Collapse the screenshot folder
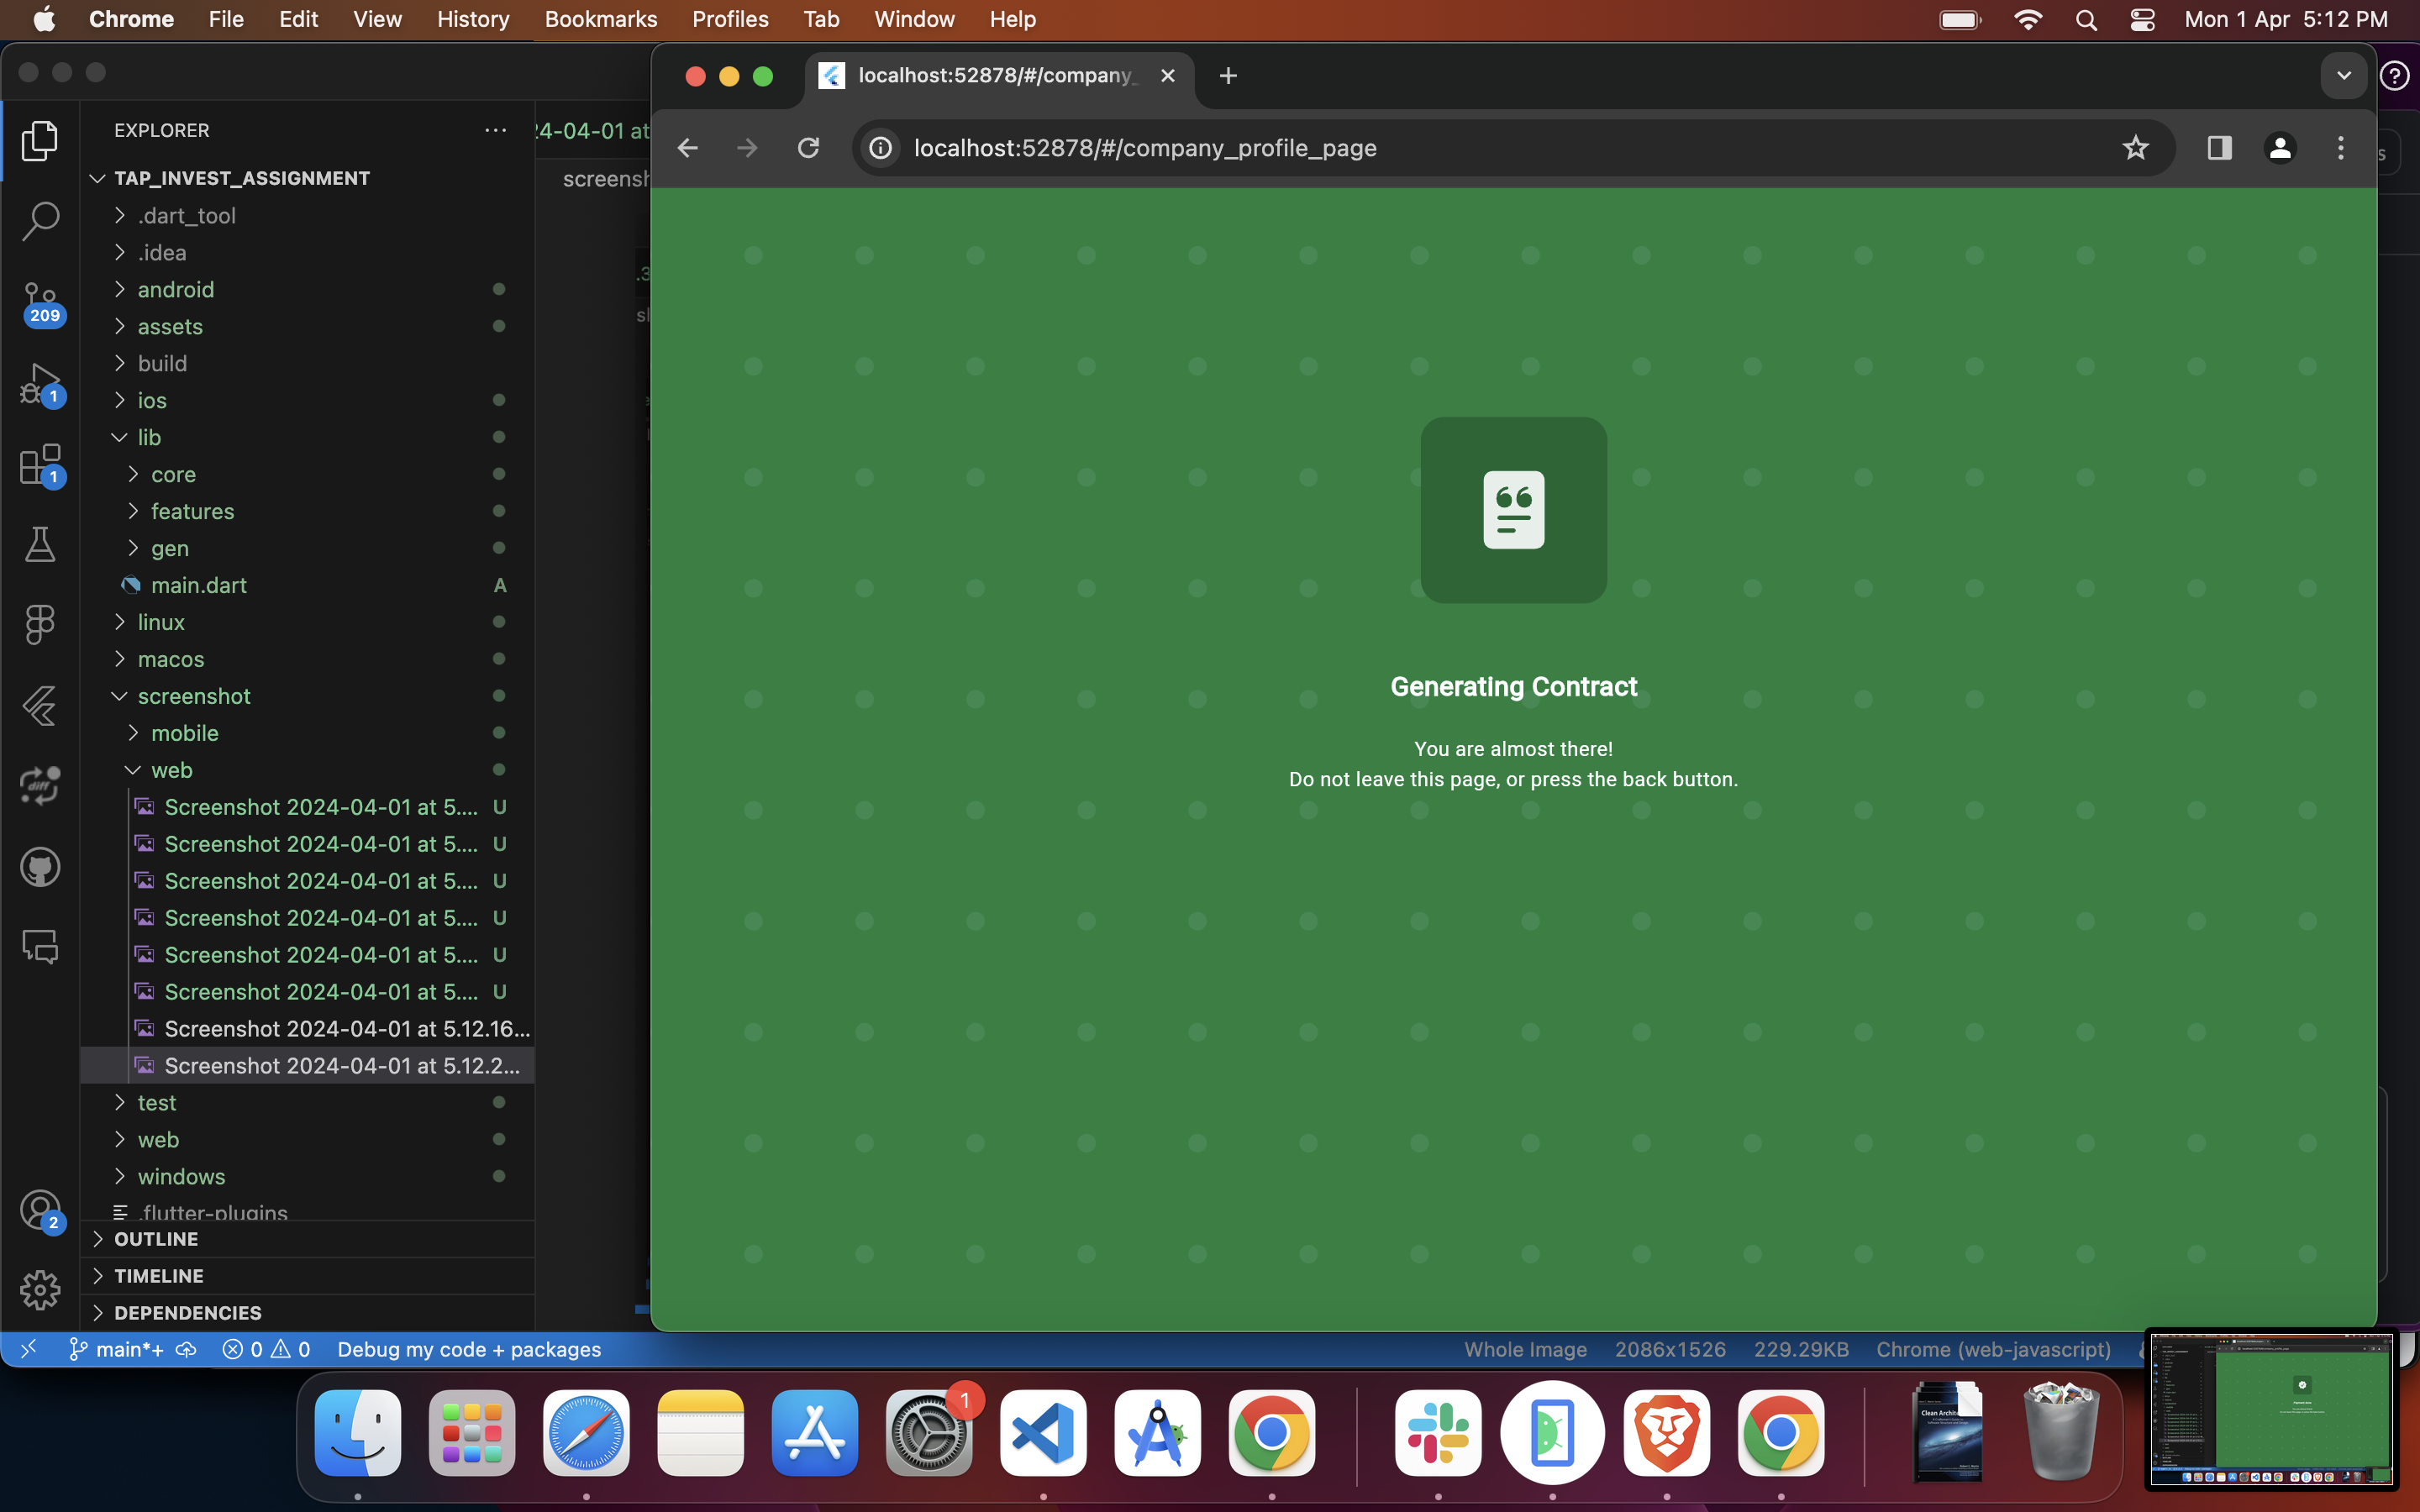 [x=193, y=696]
